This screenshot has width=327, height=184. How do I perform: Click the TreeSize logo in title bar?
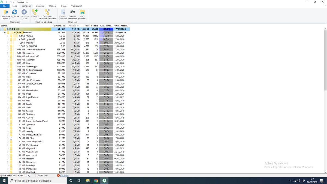point(2,2)
